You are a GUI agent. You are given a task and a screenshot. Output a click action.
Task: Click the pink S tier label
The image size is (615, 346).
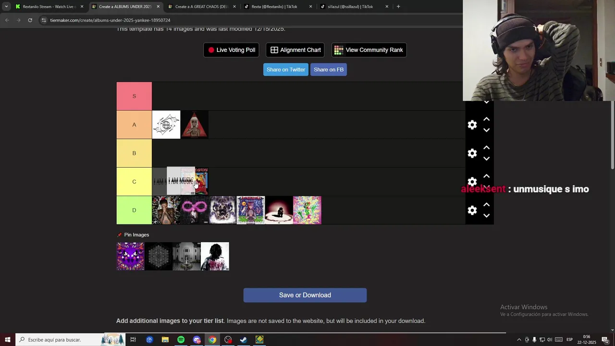[x=134, y=96]
